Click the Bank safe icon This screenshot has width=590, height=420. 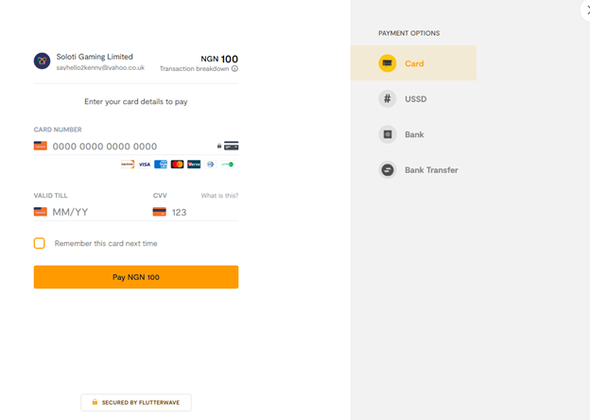(x=388, y=134)
